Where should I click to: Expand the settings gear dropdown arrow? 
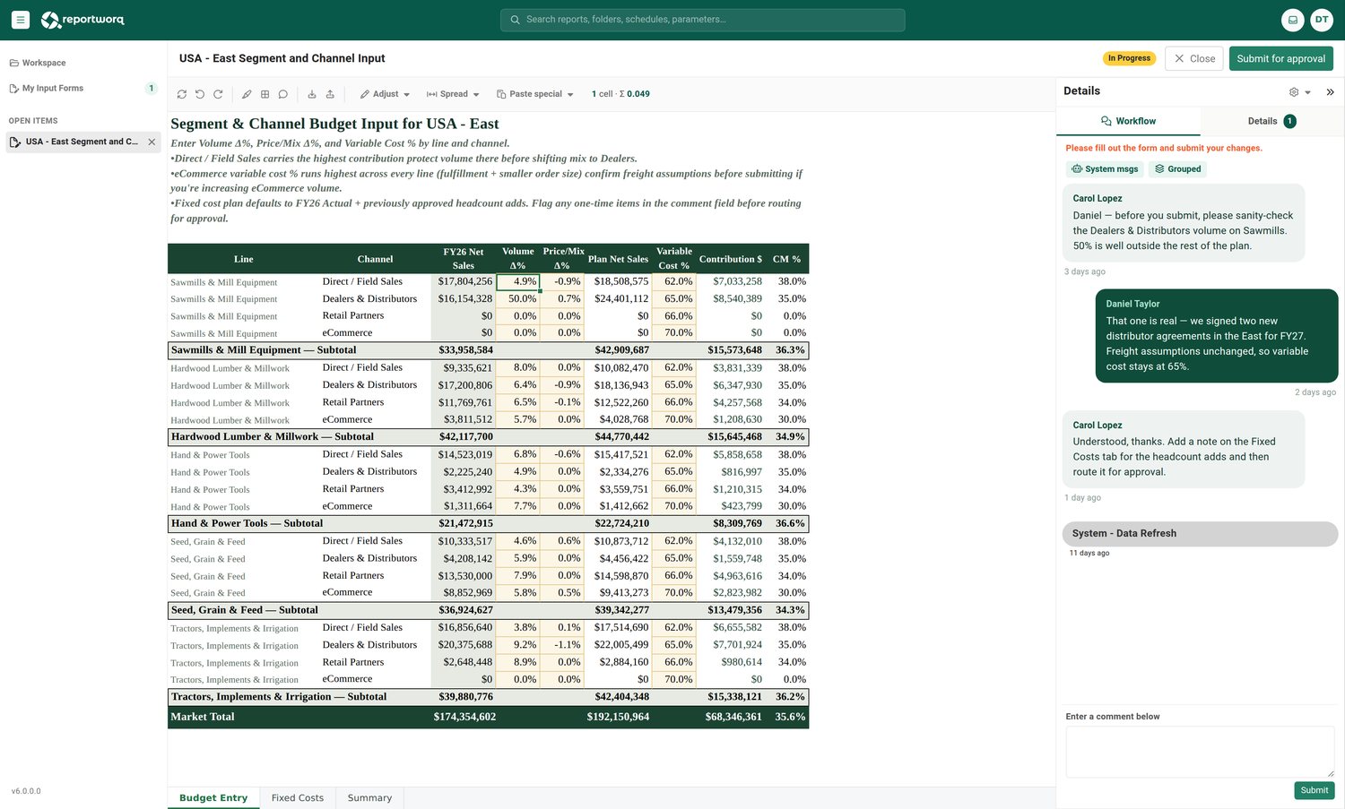click(1307, 92)
